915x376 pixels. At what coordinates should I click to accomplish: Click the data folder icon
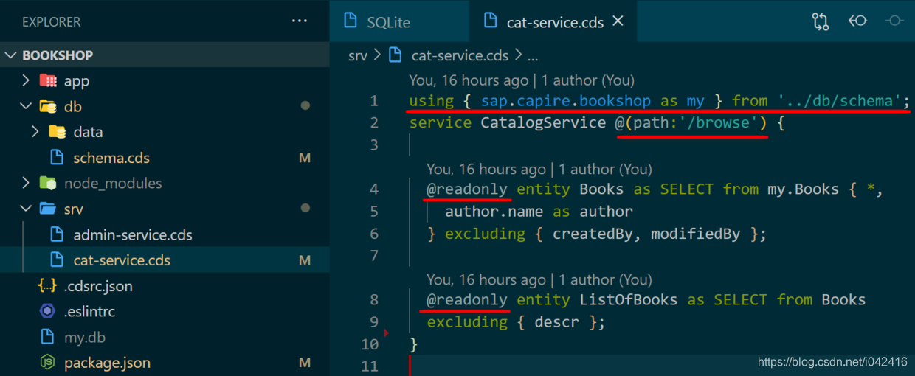[58, 132]
